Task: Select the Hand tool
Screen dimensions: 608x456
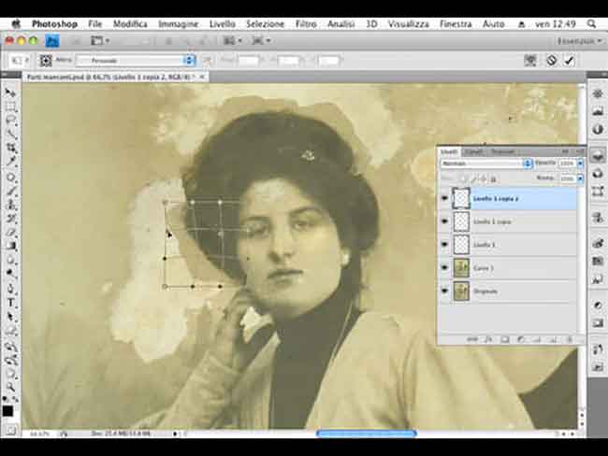Action: tap(10, 374)
